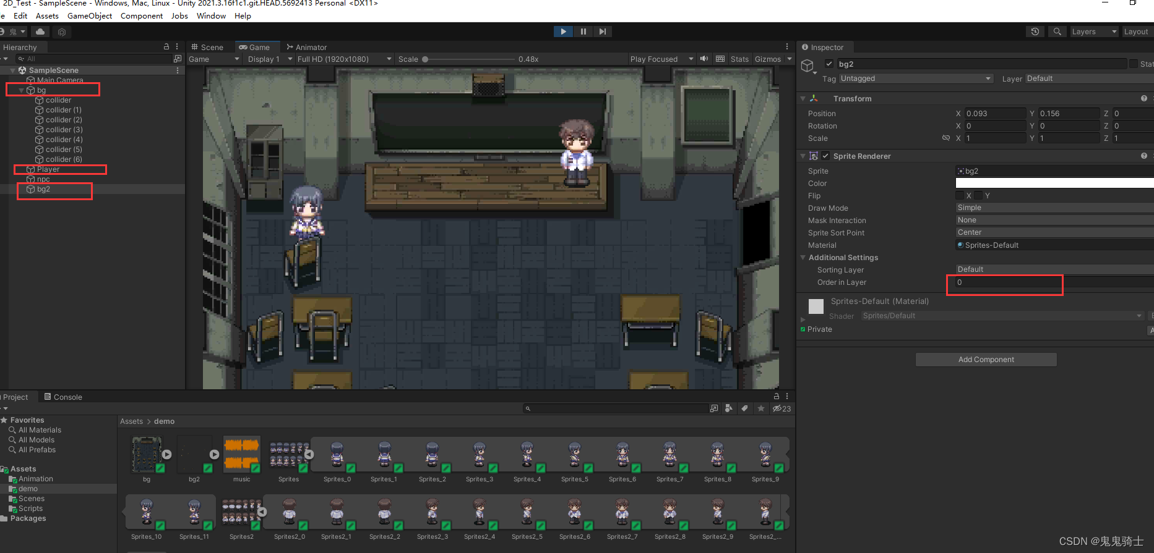Click the Project panel lock icon

point(776,396)
